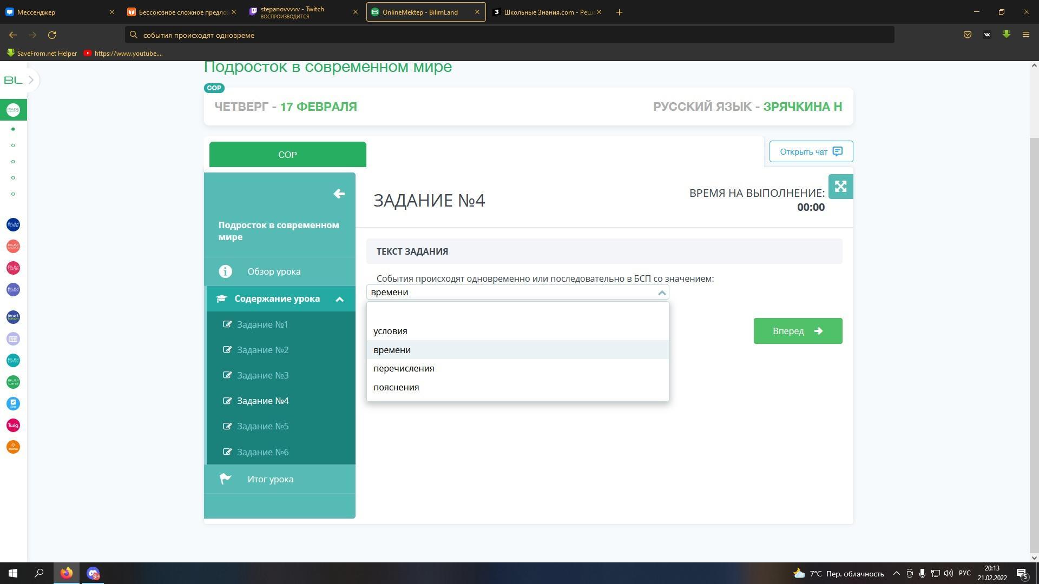This screenshot has width=1039, height=584.
Task: Close the dropdown using its arrow
Action: 661,293
